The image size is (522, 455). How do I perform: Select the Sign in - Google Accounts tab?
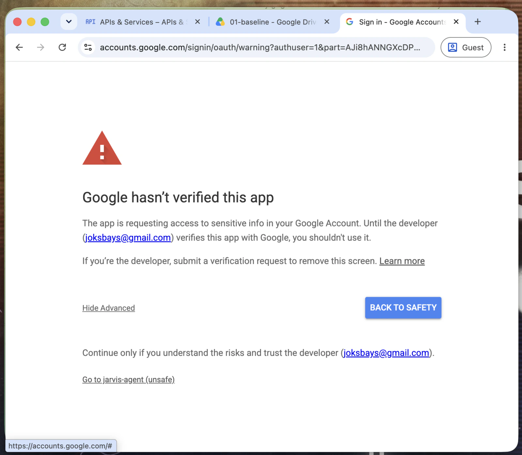pyautogui.click(x=402, y=22)
